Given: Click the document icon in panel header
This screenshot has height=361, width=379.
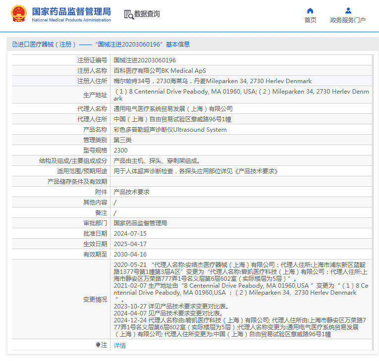Looking at the screenshot, I should tap(14, 45).
